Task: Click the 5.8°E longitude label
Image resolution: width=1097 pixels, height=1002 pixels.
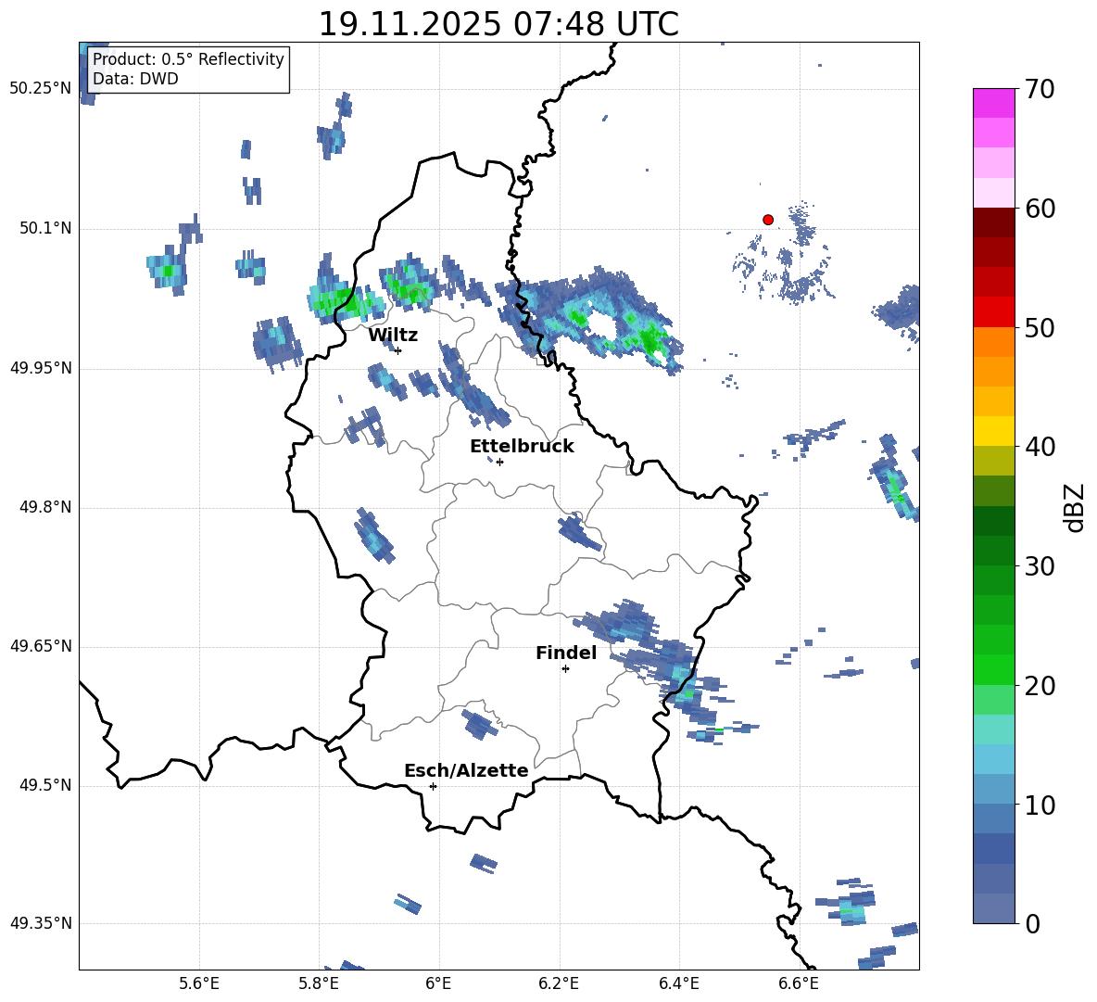Action: tap(319, 983)
